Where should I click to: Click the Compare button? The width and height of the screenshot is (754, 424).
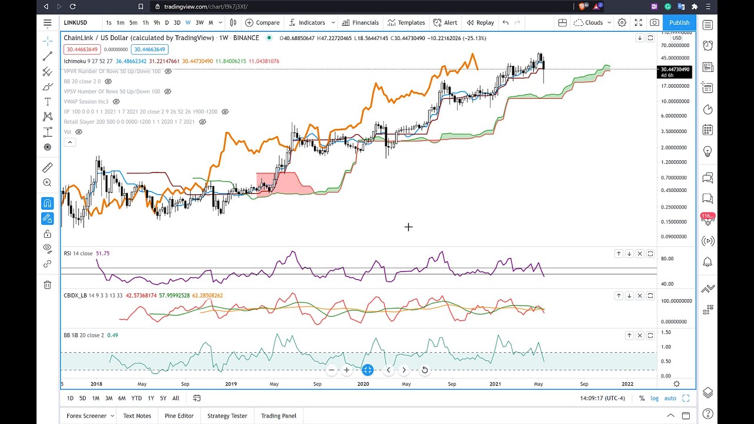(x=262, y=22)
